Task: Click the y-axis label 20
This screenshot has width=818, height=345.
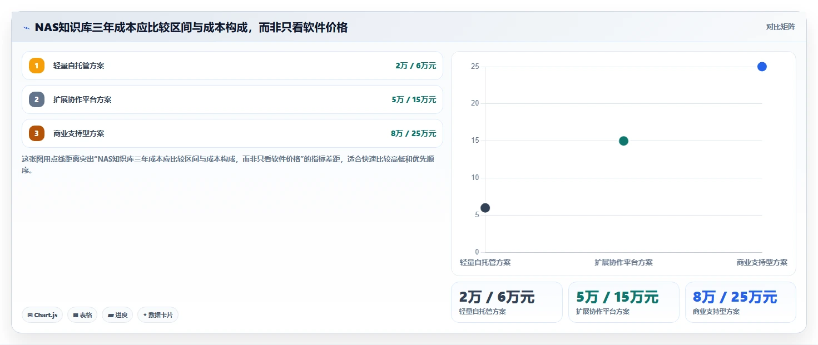Action: (474, 103)
